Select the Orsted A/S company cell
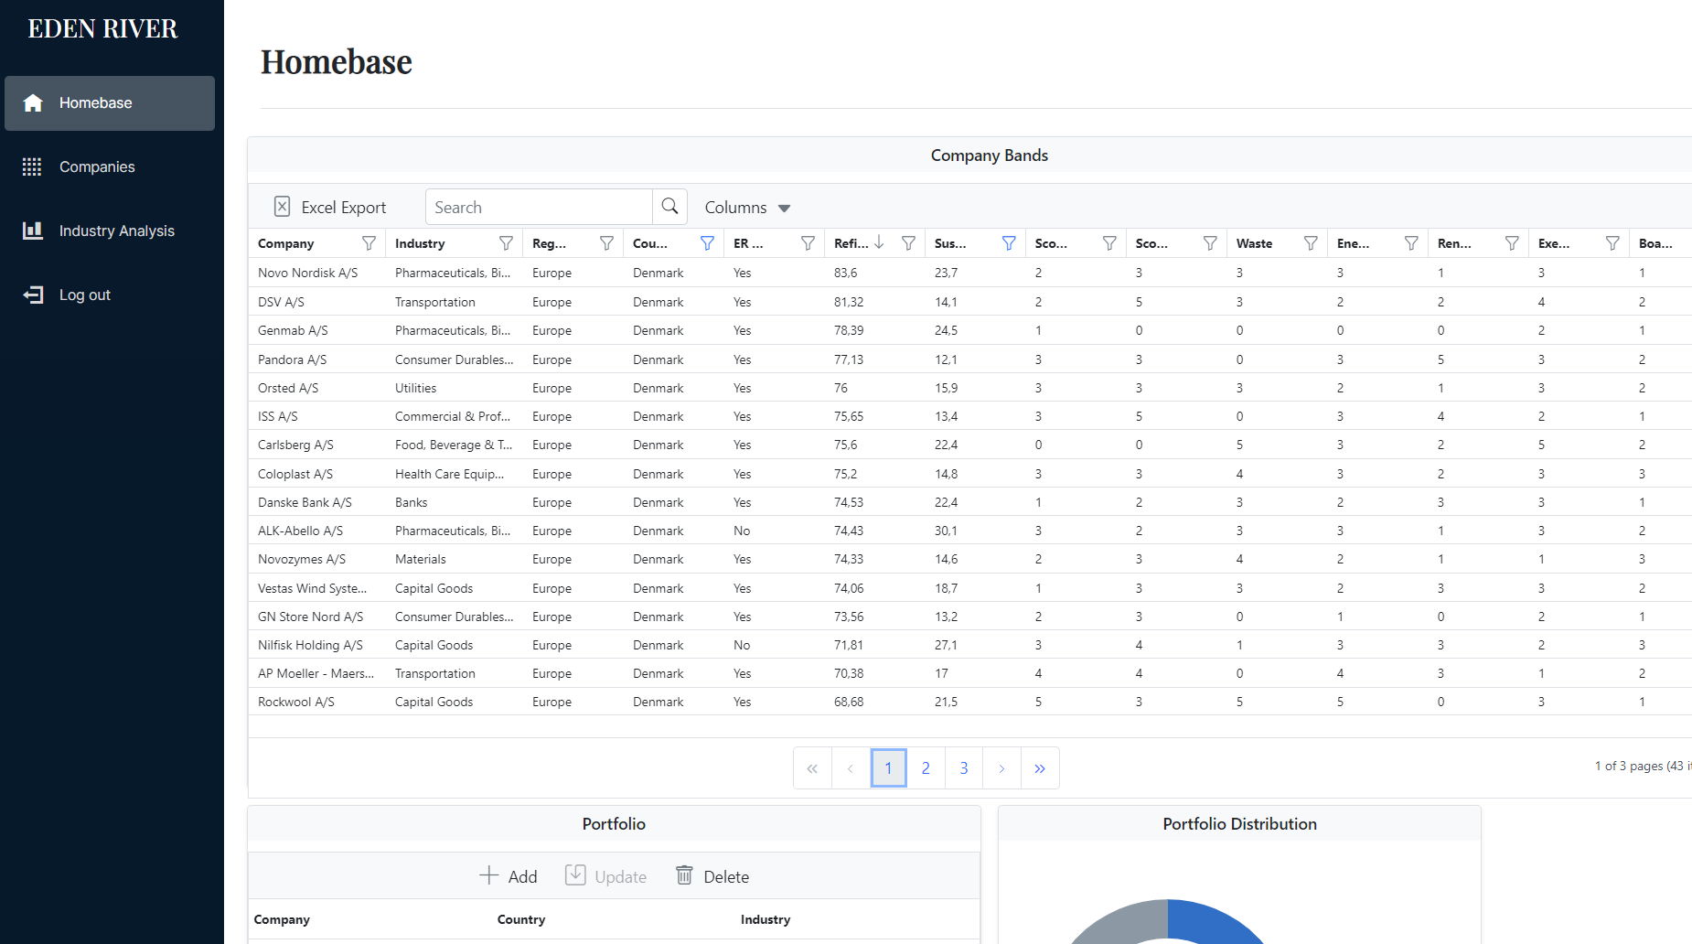This screenshot has width=1692, height=944. (x=317, y=388)
